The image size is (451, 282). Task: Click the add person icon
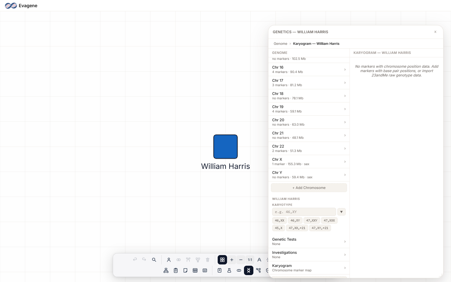tap(169, 260)
